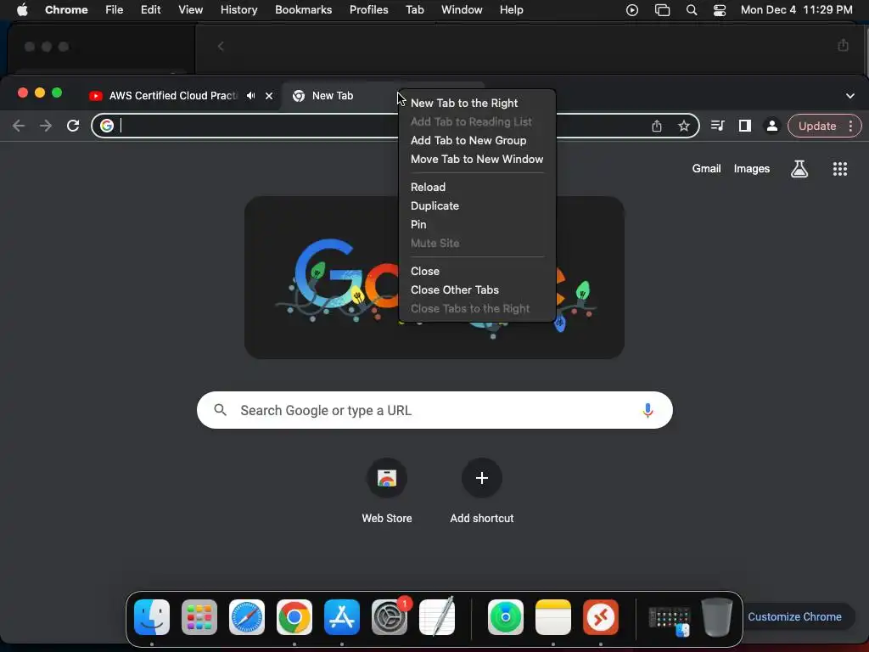
Task: Open Launchpad from the Dock
Action: pos(199,617)
